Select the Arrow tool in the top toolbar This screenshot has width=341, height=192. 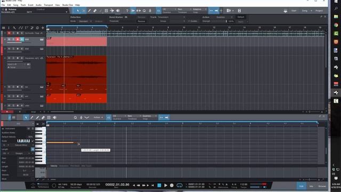coord(78,11)
